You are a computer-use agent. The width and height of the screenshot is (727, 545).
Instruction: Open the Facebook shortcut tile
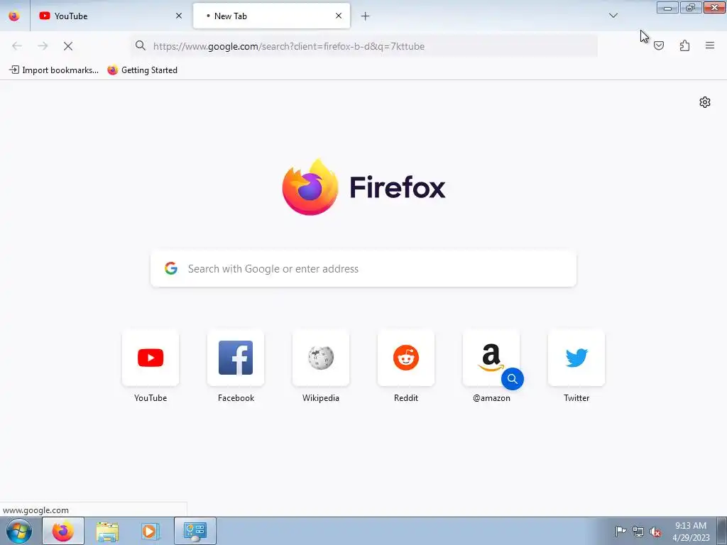click(236, 358)
